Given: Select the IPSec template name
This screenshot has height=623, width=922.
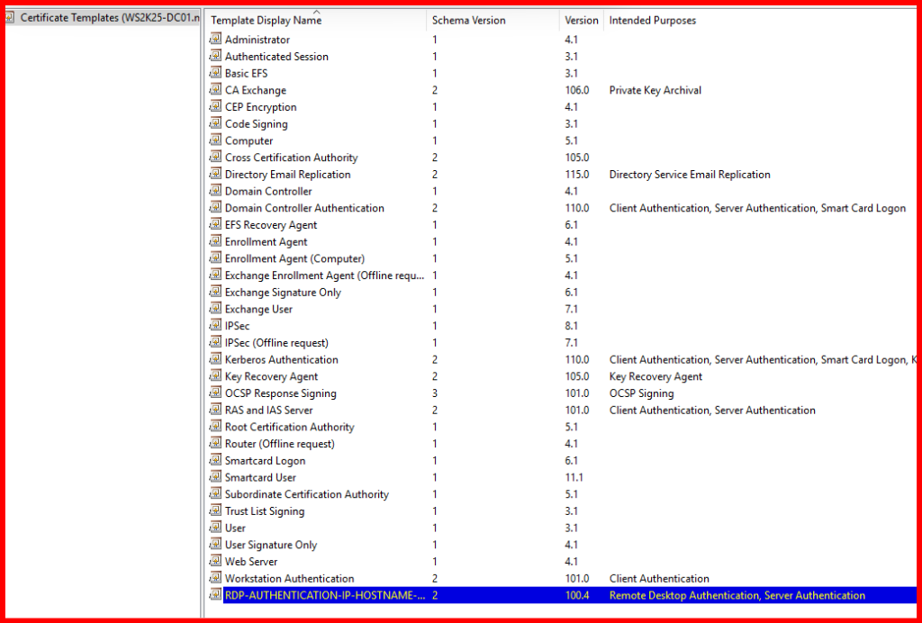Looking at the screenshot, I should tap(237, 326).
